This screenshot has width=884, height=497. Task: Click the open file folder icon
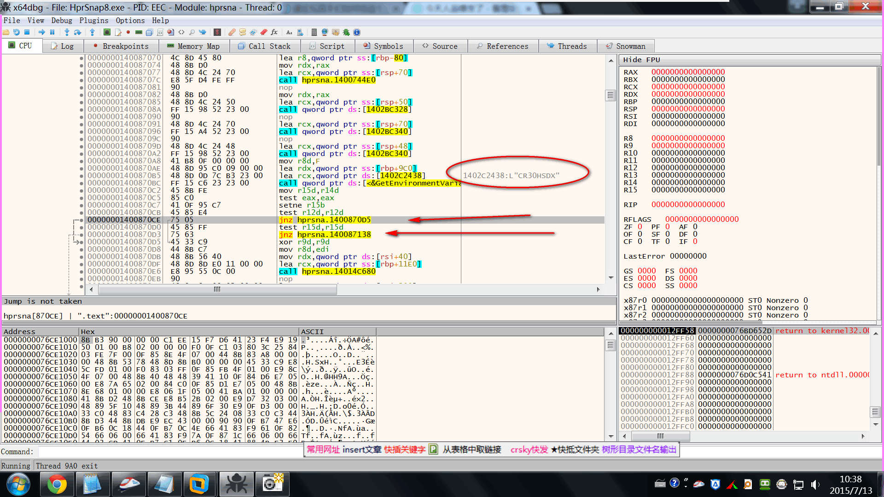6,32
